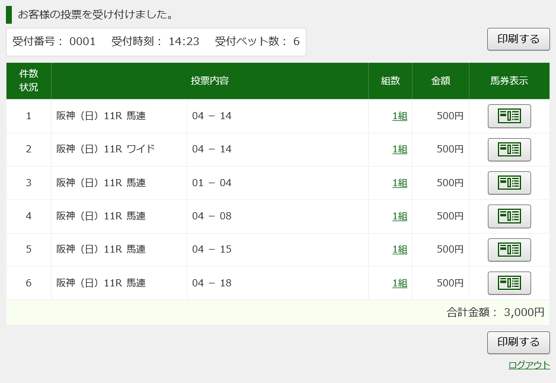The height and width of the screenshot is (383, 556).
Task: Open 1組 link for ワイド row
Action: 400,149
